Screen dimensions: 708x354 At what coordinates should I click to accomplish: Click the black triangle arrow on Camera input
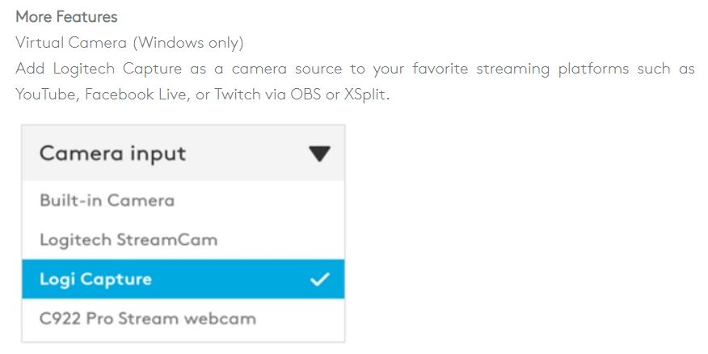click(x=320, y=154)
